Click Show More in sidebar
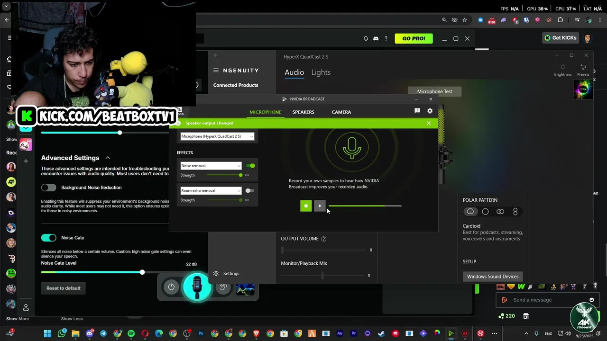Viewport: 607px width, 341px height. click(x=18, y=319)
